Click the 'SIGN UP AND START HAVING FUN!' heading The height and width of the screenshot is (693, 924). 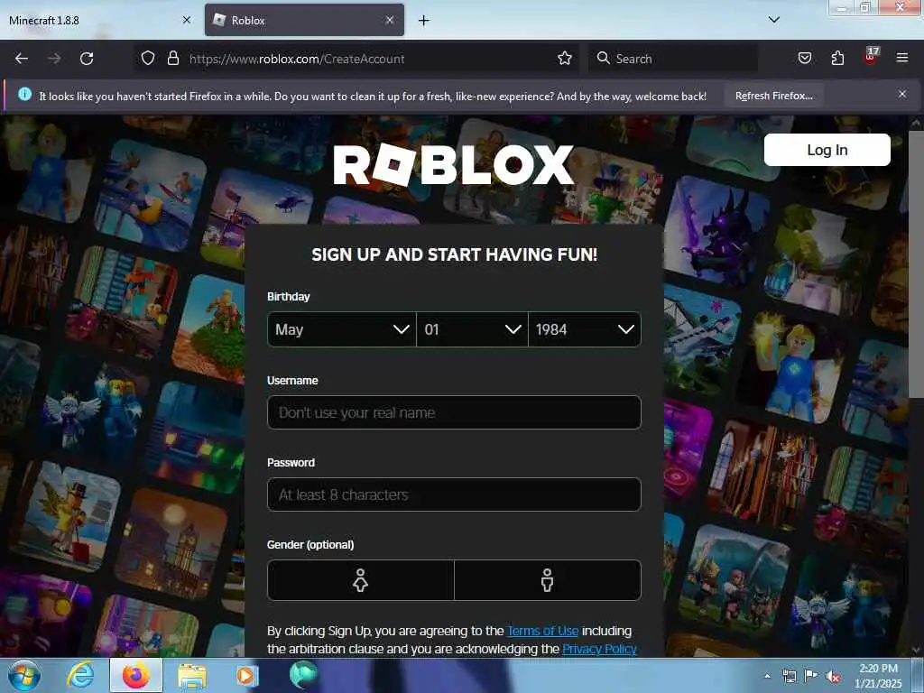tap(455, 254)
